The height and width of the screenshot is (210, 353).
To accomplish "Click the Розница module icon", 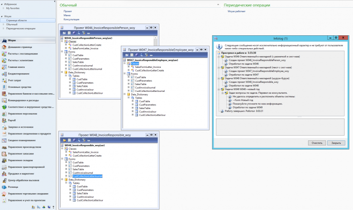I will pyautogui.click(x=4, y=186).
